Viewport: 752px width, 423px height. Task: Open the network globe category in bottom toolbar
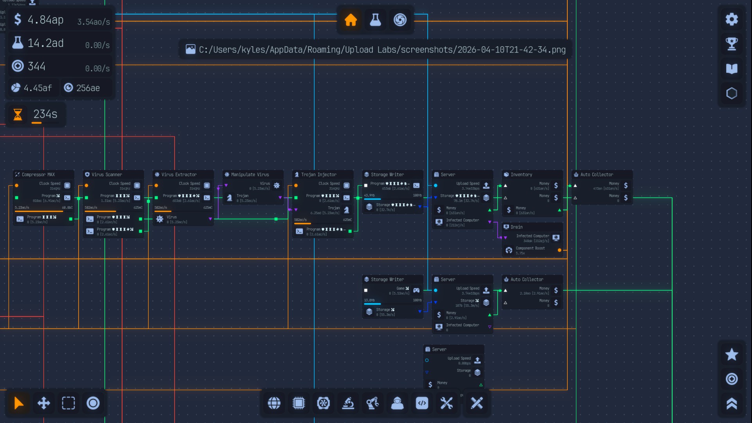274,403
